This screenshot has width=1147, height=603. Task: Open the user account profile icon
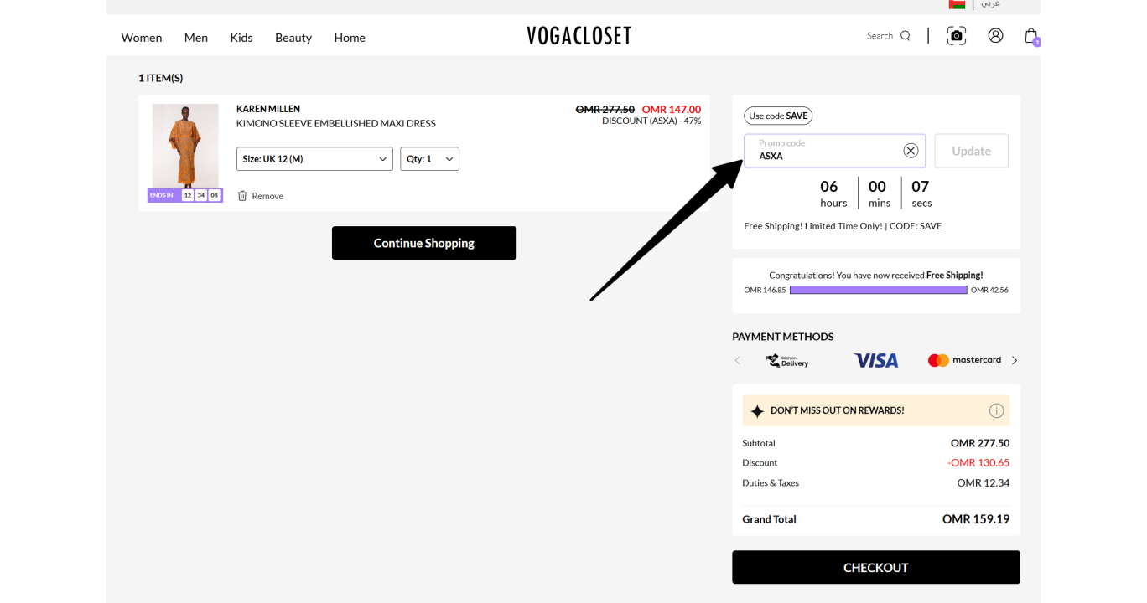(995, 36)
